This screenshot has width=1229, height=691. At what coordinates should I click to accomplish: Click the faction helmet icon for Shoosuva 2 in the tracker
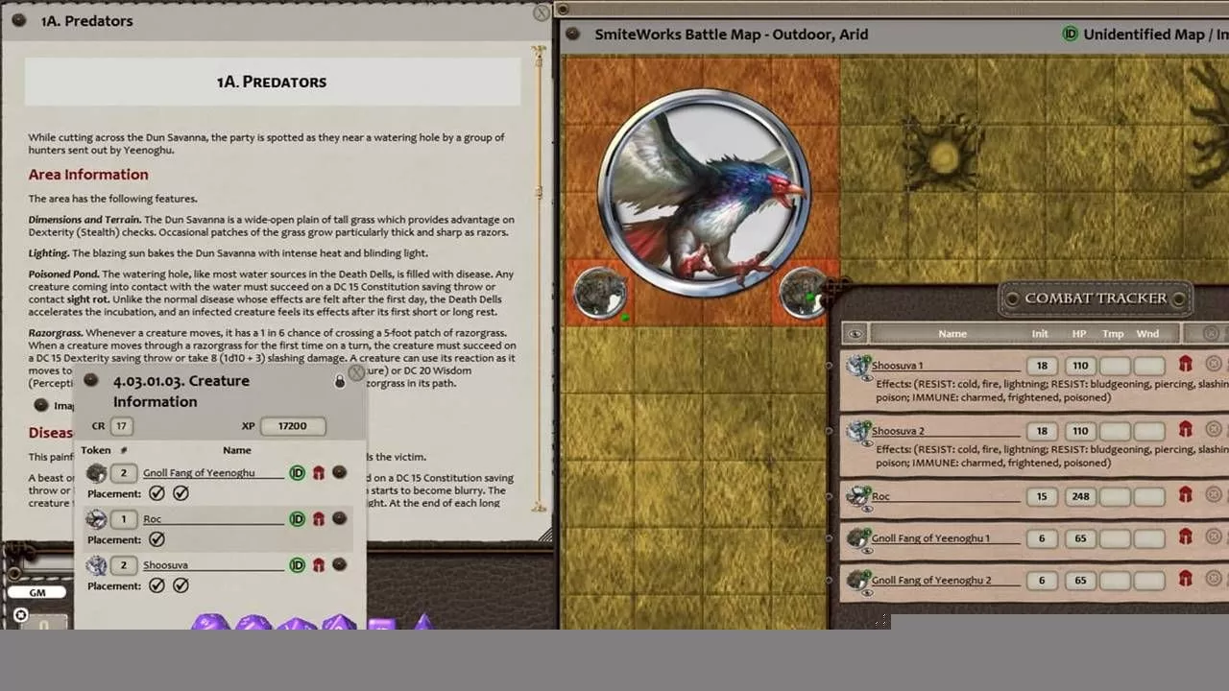pyautogui.click(x=1185, y=430)
